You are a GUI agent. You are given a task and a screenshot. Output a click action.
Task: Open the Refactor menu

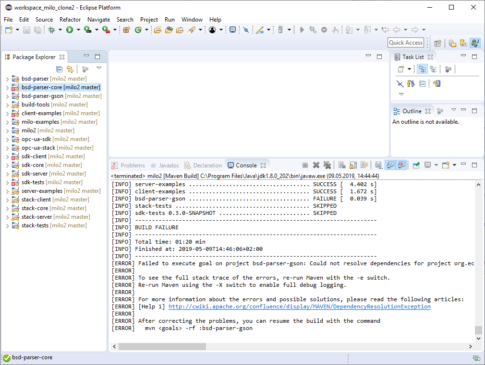click(x=70, y=20)
